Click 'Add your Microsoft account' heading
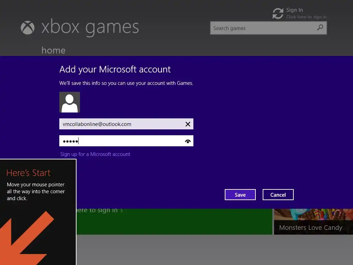353x265 pixels. [115, 69]
